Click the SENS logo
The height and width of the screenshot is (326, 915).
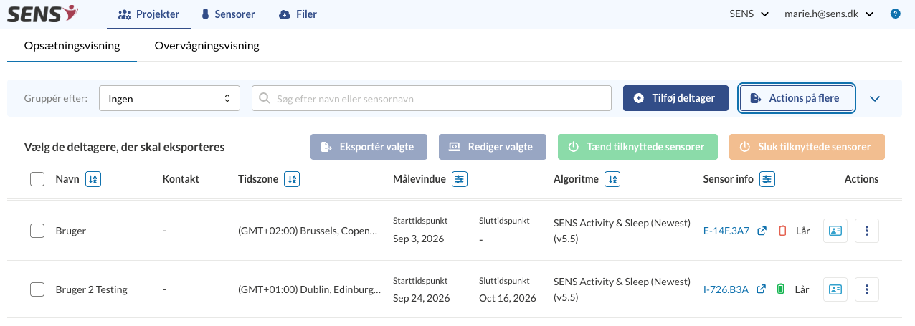point(42,14)
